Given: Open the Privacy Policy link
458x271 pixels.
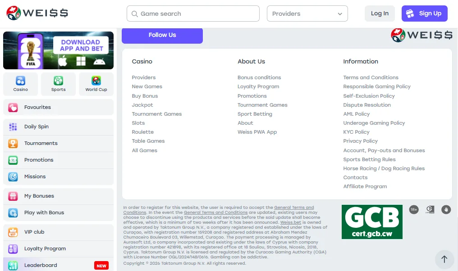Looking at the screenshot, I should click(361, 141).
